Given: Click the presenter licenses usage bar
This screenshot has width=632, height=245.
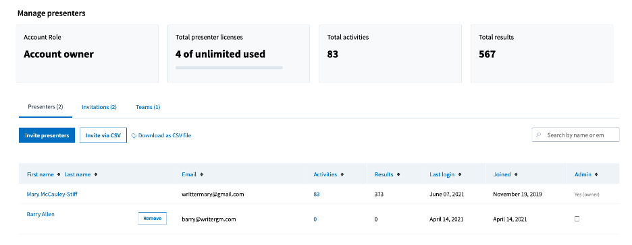Looking at the screenshot, I should (x=229, y=68).
